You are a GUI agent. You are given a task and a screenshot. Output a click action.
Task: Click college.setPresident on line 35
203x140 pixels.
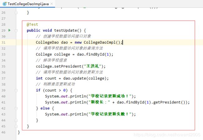pyautogui.click(x=59, y=66)
